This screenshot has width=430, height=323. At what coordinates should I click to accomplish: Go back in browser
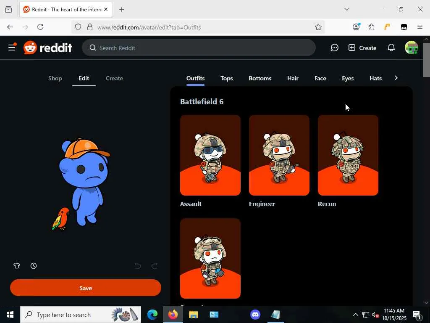point(10,27)
